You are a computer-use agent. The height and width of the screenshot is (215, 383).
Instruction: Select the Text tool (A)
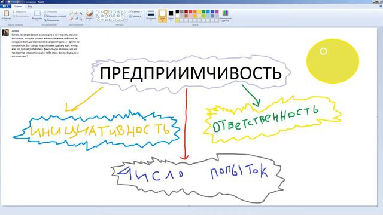[81, 13]
